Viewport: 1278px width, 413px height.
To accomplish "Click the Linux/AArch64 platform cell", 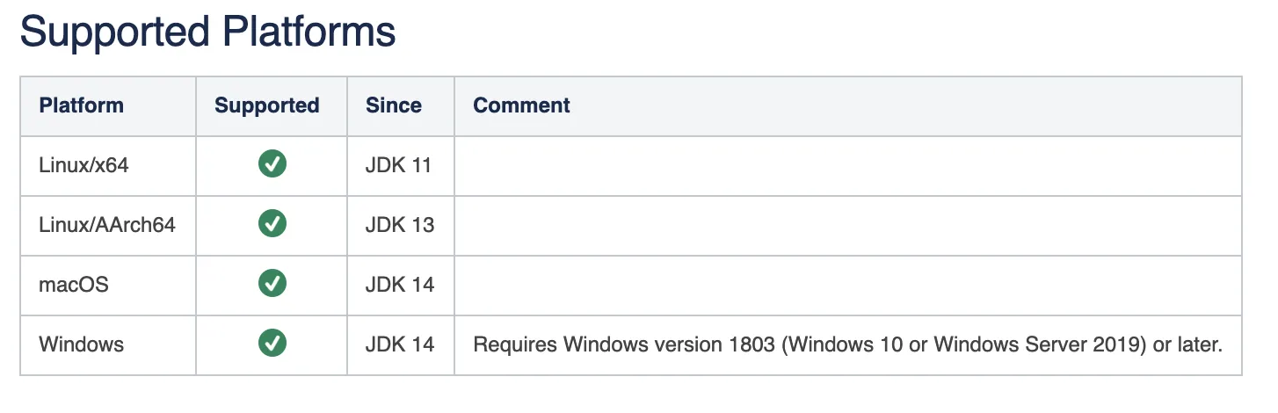I will pyautogui.click(x=108, y=225).
